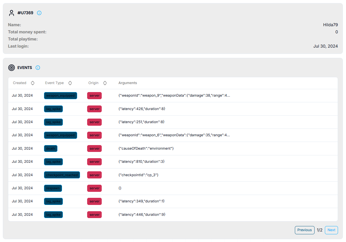Sort by Event Type column arrows
This screenshot has width=346, height=242.
(x=70, y=83)
